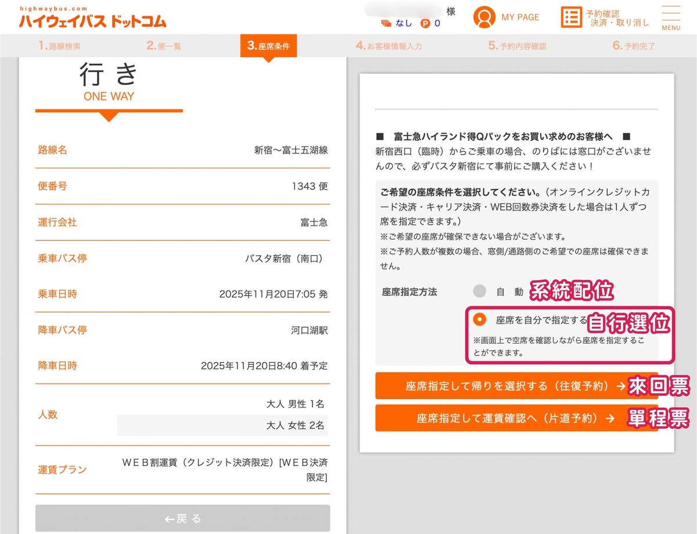Select the 3.座席条件 step tab
The width and height of the screenshot is (697, 534).
tap(268, 46)
